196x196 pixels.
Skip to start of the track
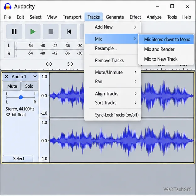[x=69, y=31]
